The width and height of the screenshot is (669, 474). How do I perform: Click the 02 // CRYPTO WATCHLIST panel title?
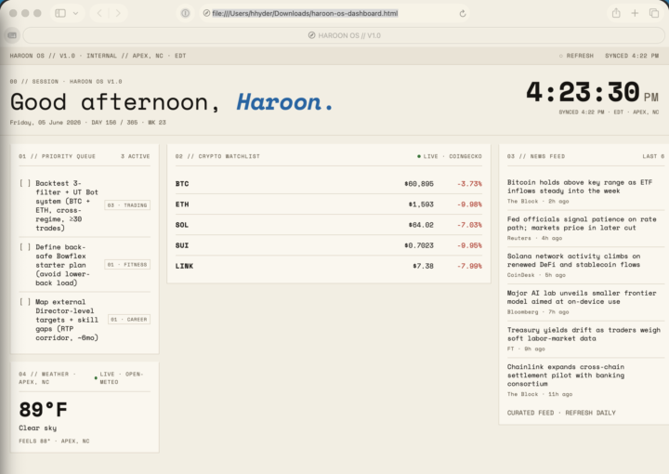pos(217,156)
